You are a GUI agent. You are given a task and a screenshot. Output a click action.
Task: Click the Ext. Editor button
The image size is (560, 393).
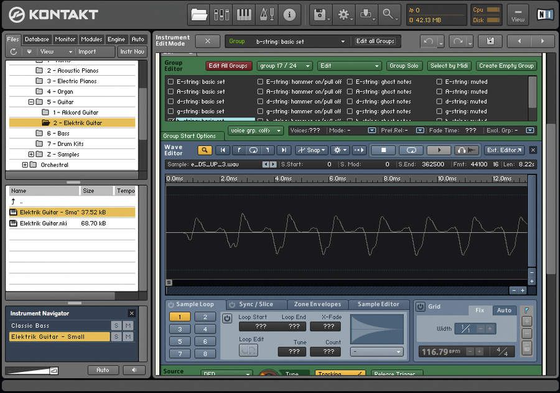(504, 150)
